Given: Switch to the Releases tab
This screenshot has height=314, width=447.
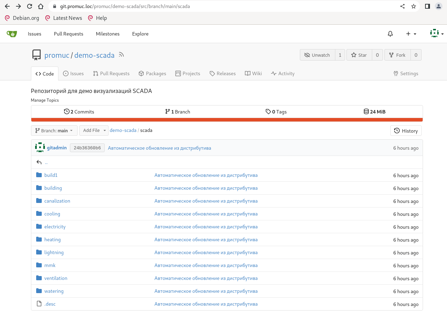Looking at the screenshot, I should click(x=223, y=73).
